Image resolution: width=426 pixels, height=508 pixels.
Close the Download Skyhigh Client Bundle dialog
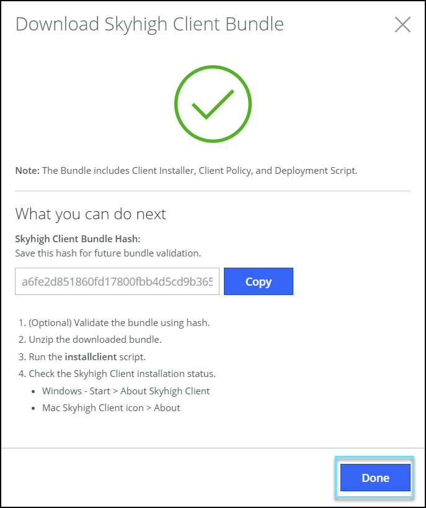[402, 25]
